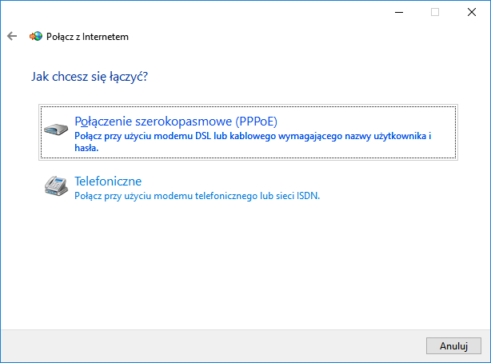
Task: Click the word hasła in the PPPoE description
Action: pos(86,148)
